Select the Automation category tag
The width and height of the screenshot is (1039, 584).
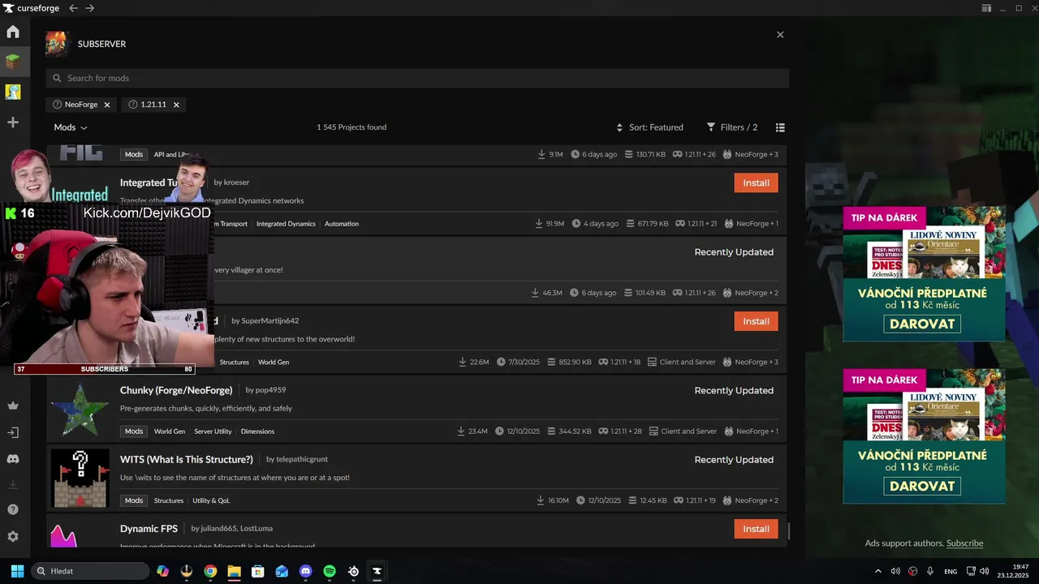342,224
